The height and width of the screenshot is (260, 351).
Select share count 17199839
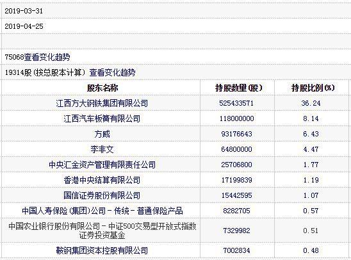(236, 180)
